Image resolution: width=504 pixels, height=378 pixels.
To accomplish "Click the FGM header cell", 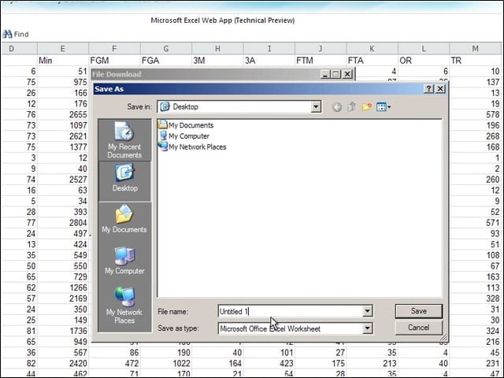I will tap(114, 61).
